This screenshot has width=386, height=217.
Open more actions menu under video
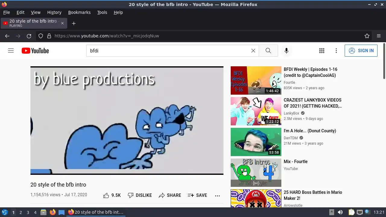pyautogui.click(x=217, y=196)
